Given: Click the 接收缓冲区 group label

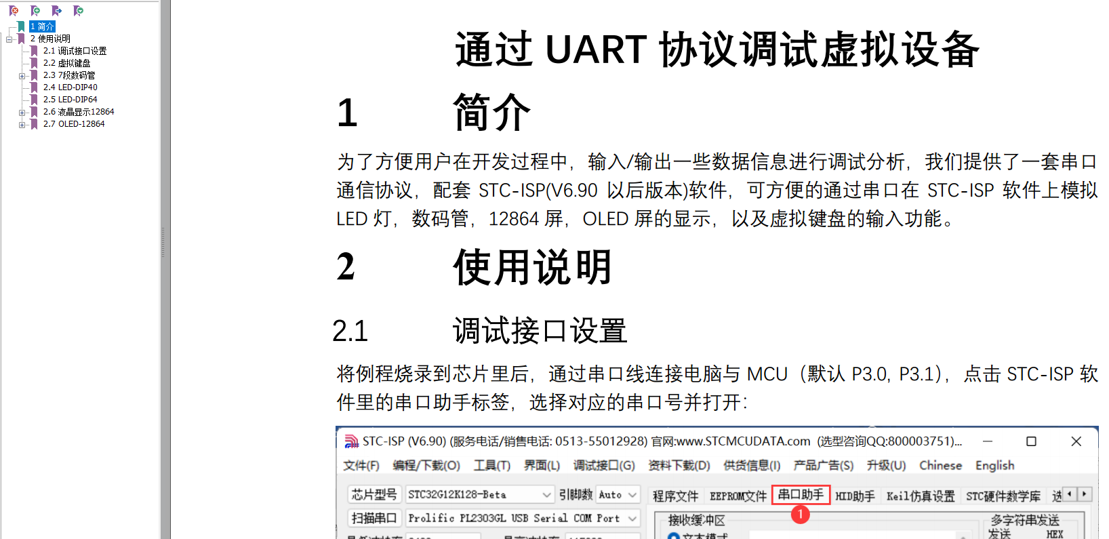Looking at the screenshot, I should pyautogui.click(x=696, y=520).
